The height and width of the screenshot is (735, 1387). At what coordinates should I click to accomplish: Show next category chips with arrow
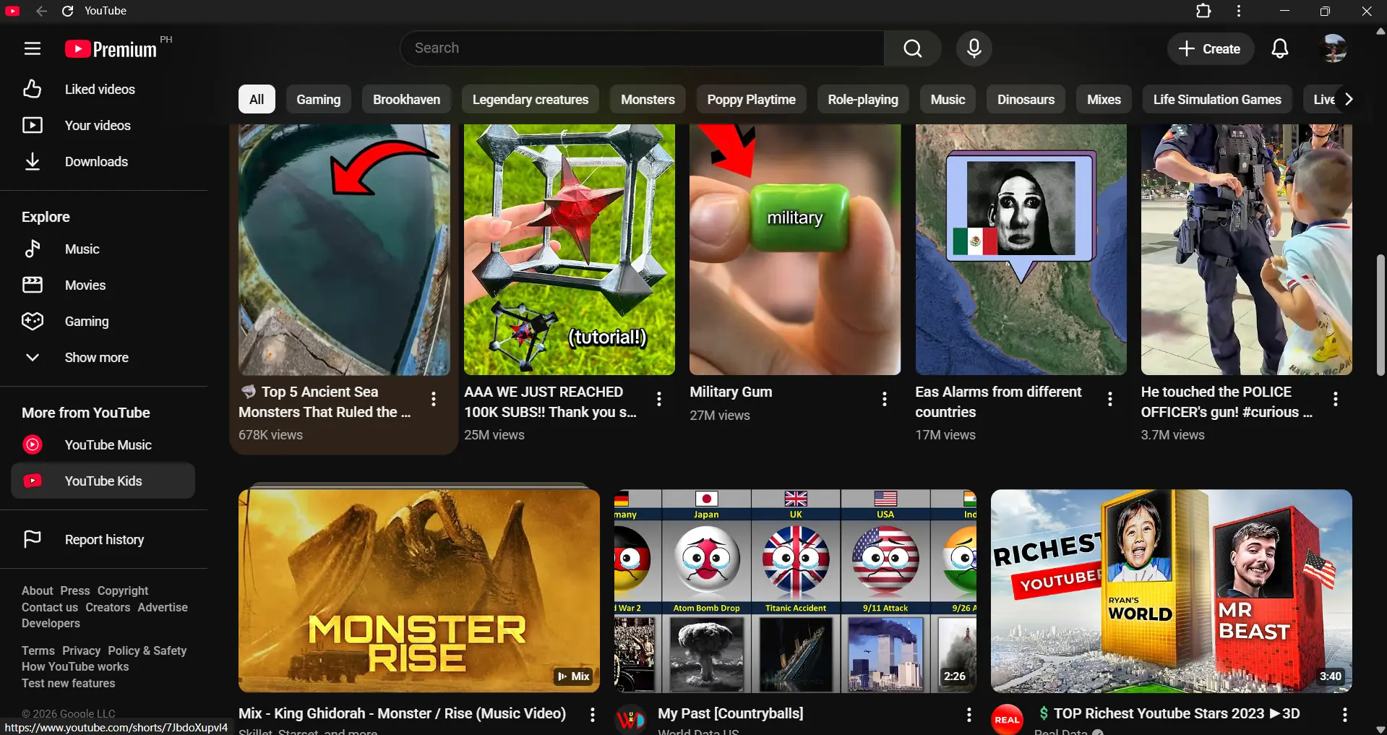pos(1349,99)
